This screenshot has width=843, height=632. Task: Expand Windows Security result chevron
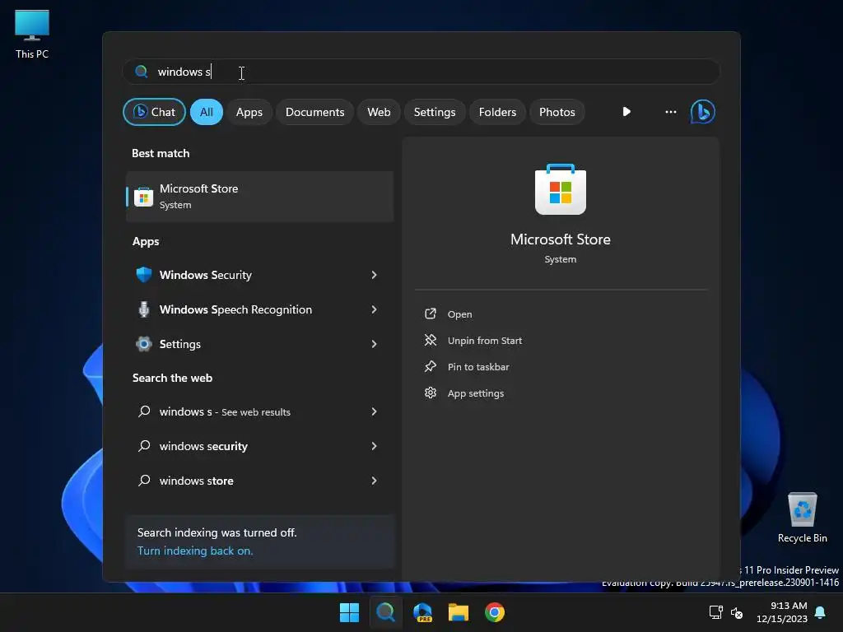pos(374,275)
